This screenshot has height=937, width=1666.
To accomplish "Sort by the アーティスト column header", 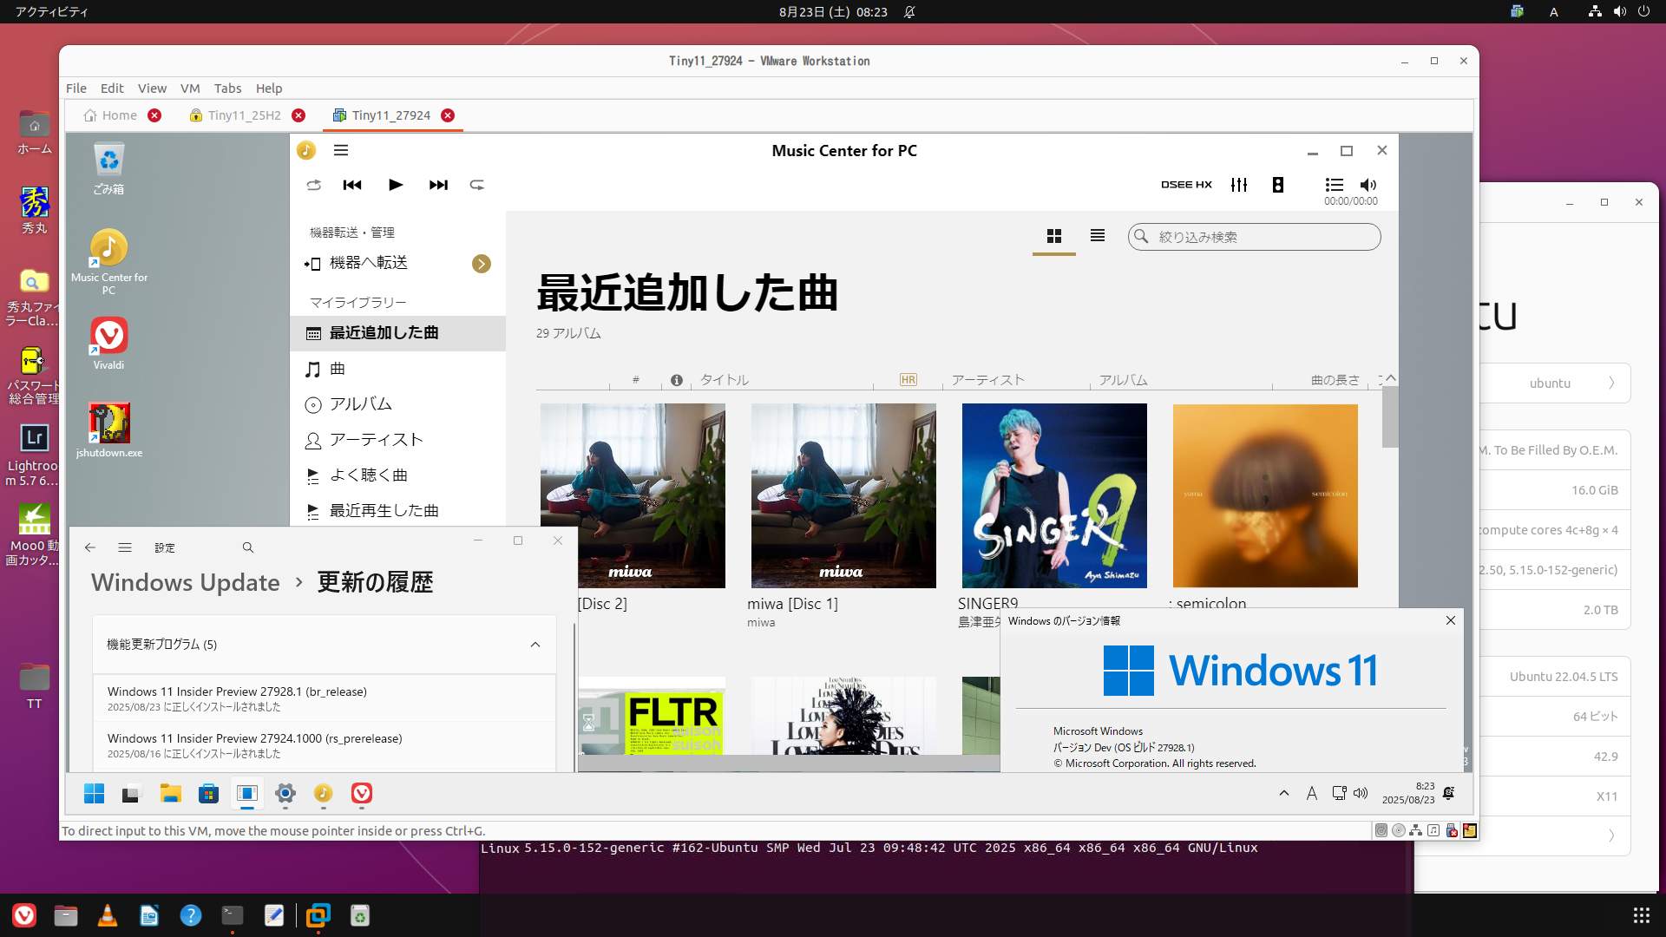I will pos(988,380).
